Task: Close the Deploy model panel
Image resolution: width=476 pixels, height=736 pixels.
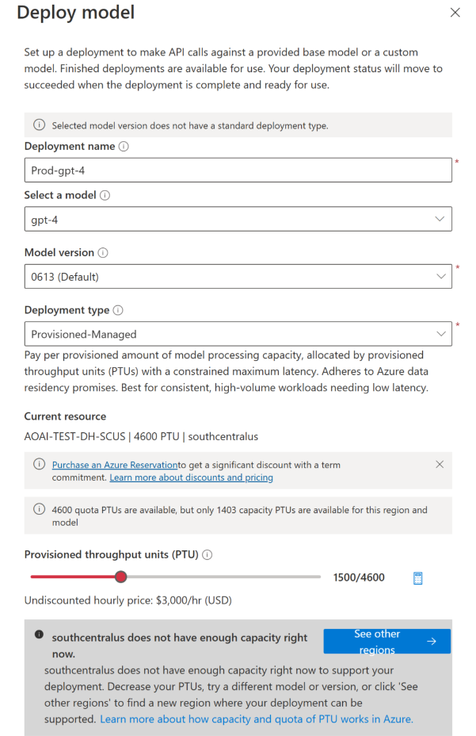Action: (x=455, y=13)
